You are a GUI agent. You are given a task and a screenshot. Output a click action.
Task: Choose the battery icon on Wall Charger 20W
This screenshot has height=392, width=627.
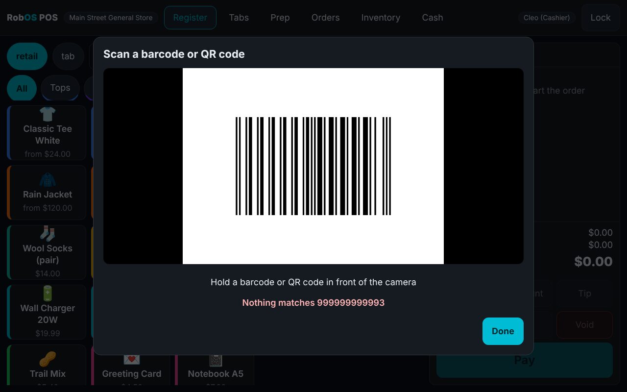(48, 294)
